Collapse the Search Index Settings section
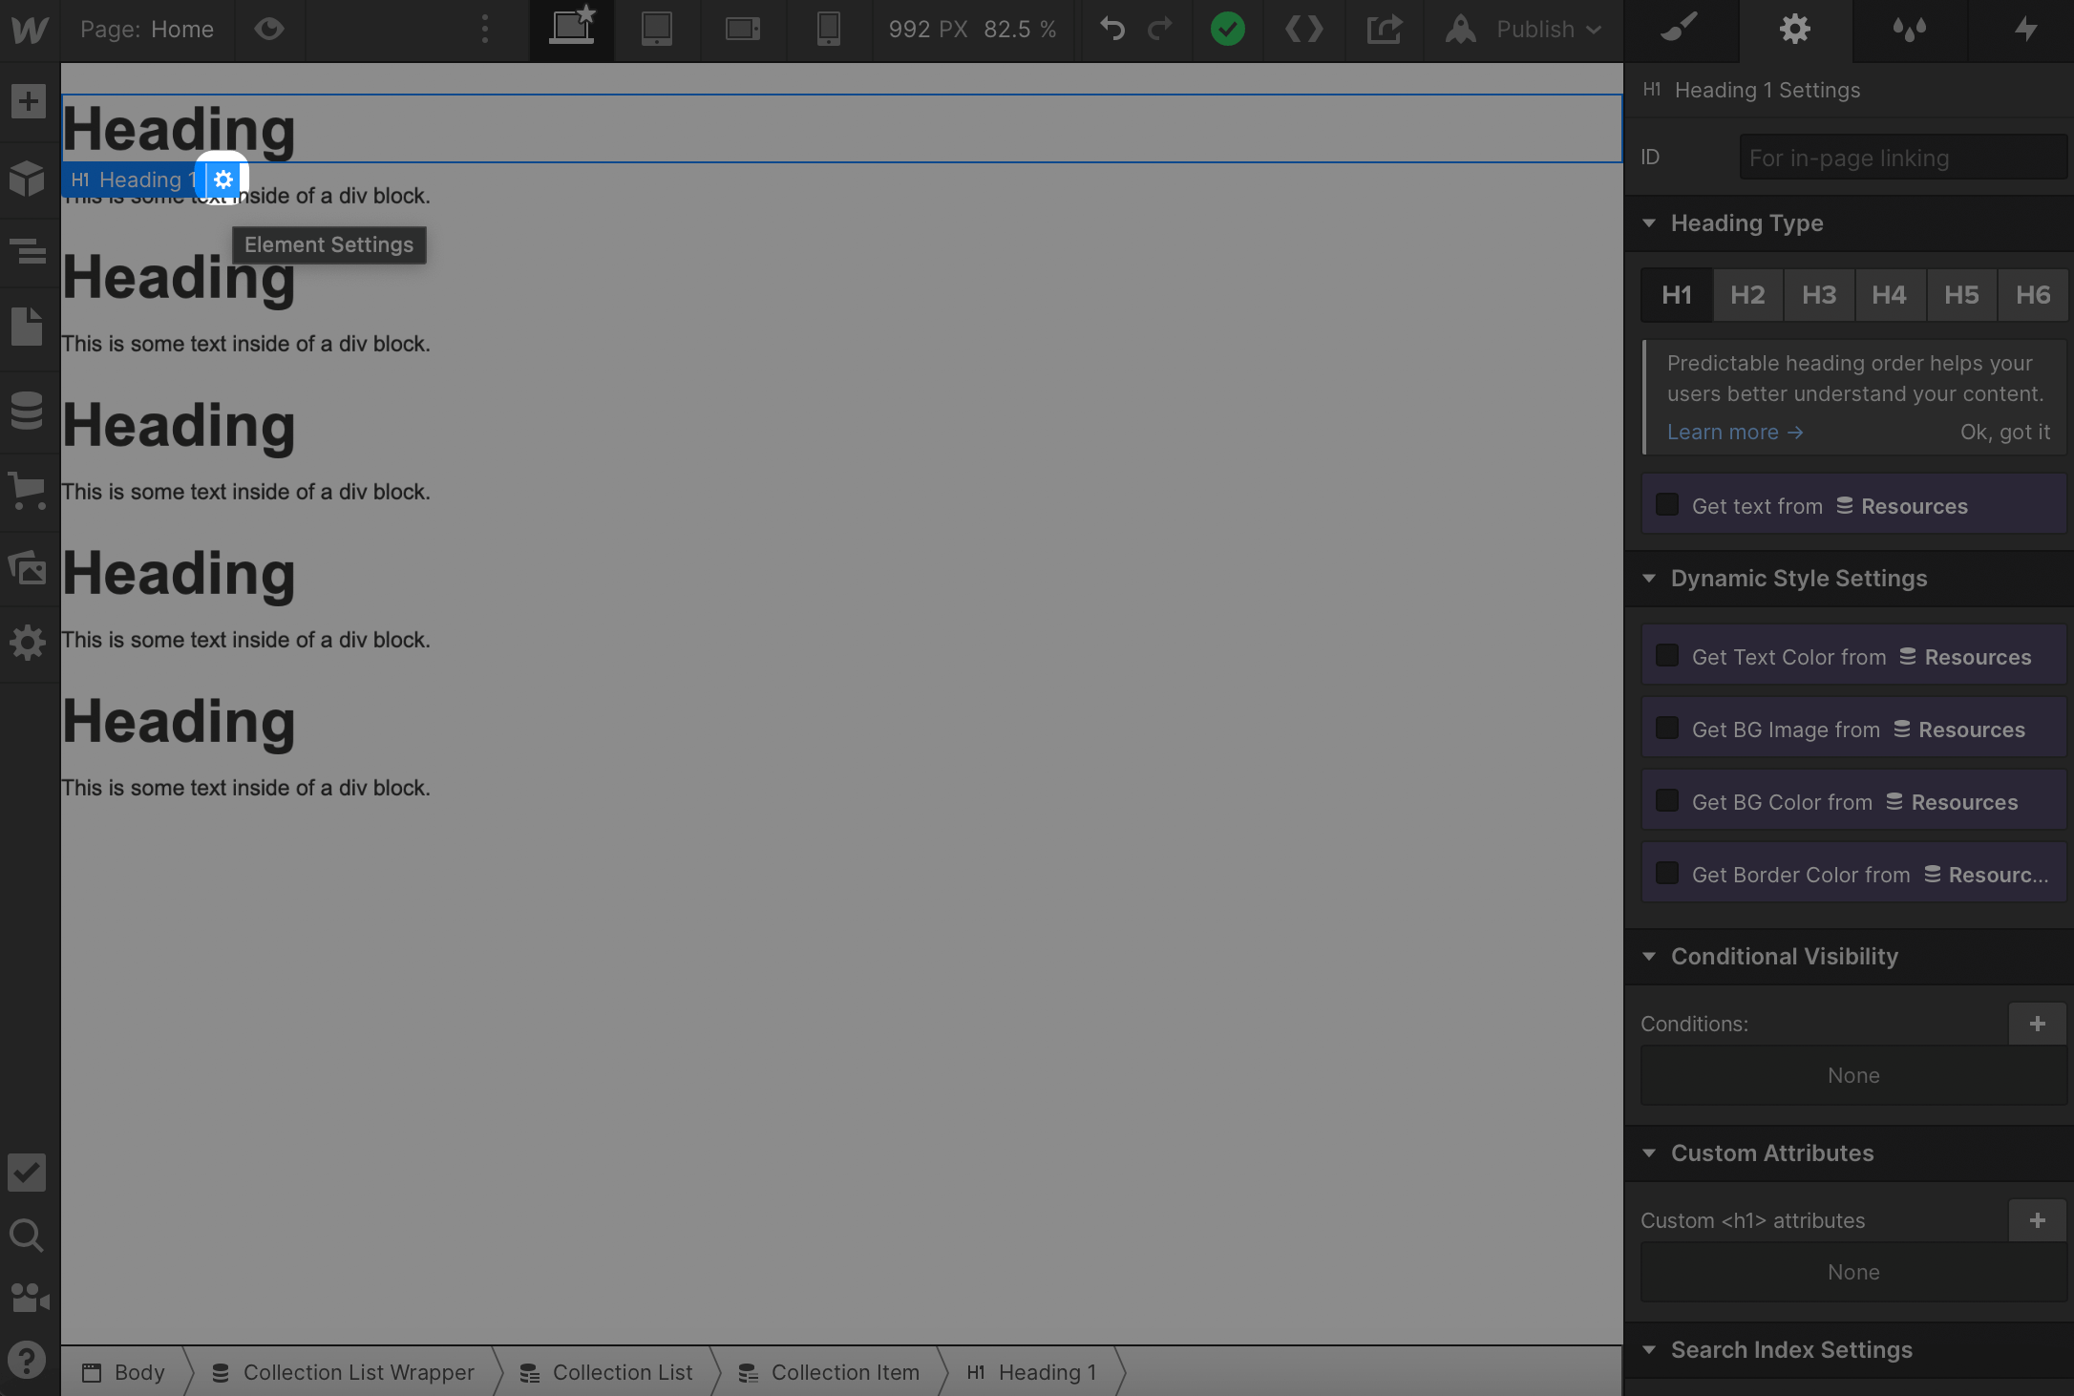 click(1649, 1350)
